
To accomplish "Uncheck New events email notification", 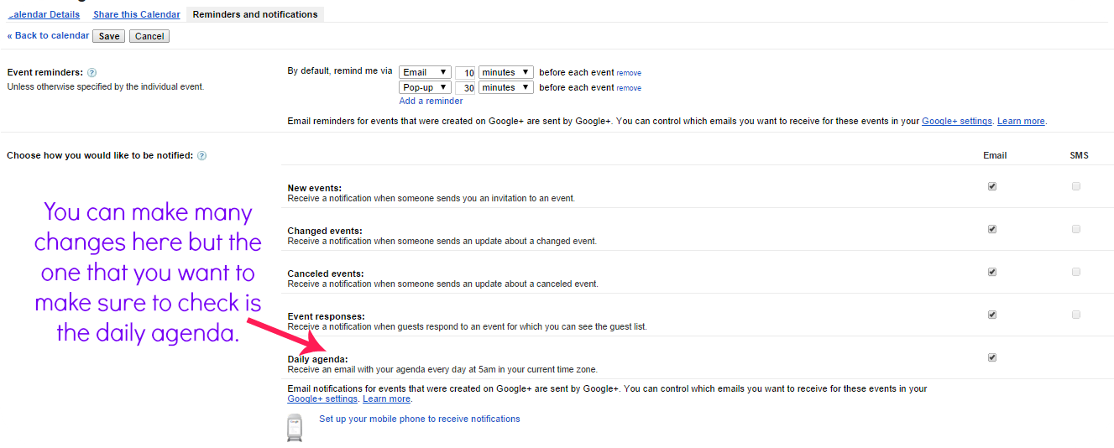I will tap(992, 186).
